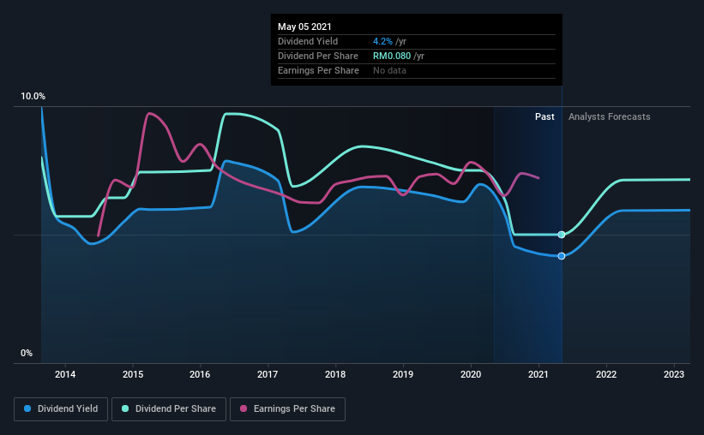Click the Dividend Per Share row label in tooltip

318,56
